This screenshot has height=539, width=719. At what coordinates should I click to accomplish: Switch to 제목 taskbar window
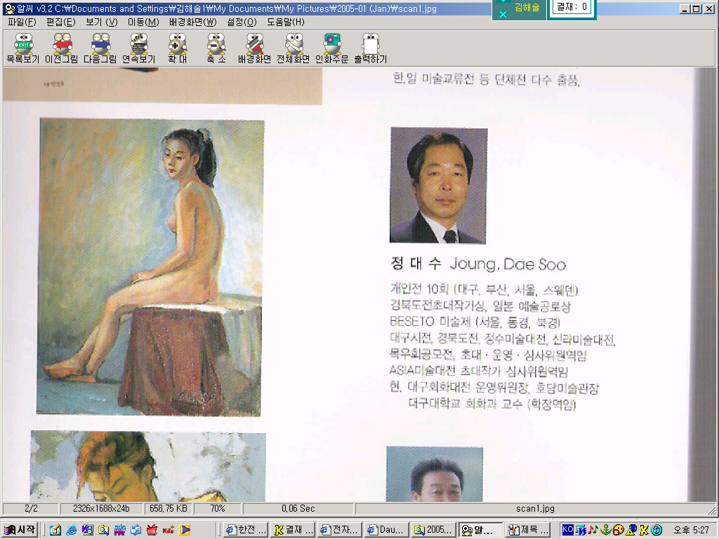pos(528,530)
